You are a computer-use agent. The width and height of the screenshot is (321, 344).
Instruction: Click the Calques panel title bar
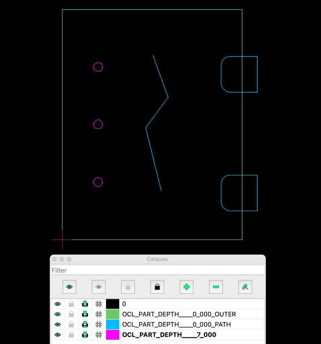pyautogui.click(x=158, y=259)
